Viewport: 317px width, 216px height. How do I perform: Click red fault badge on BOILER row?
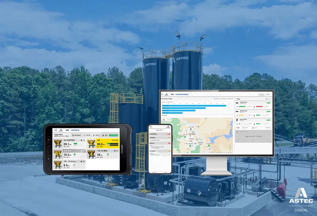pyautogui.click(x=169, y=143)
